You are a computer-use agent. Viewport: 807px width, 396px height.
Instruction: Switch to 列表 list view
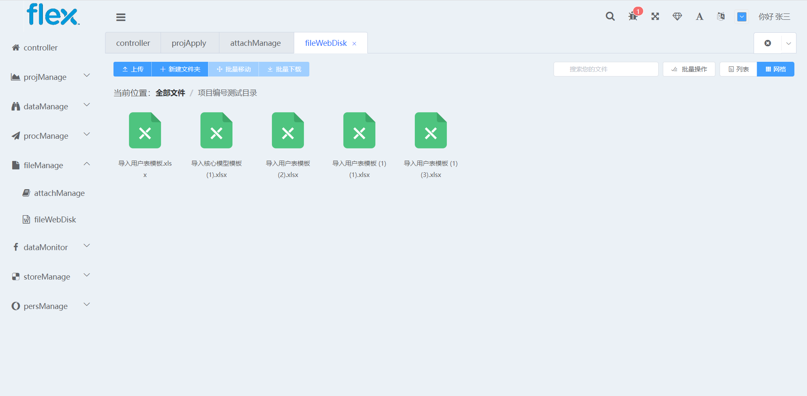click(738, 69)
